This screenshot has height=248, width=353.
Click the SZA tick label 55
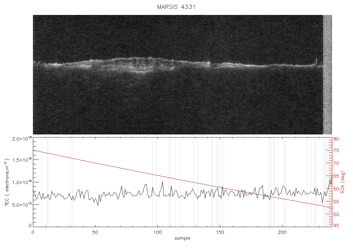(x=336, y=201)
